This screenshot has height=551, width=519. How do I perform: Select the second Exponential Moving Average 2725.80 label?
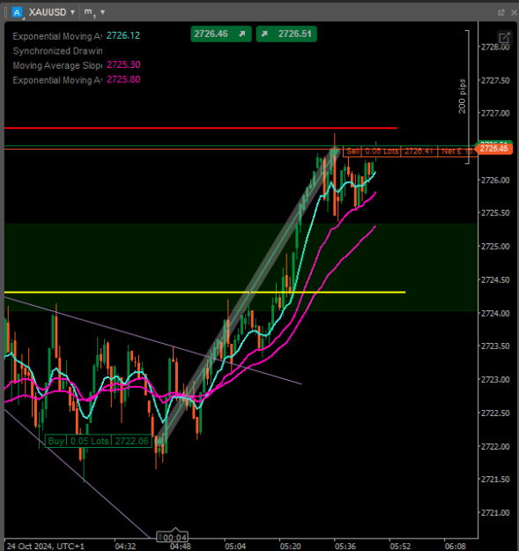(x=57, y=80)
